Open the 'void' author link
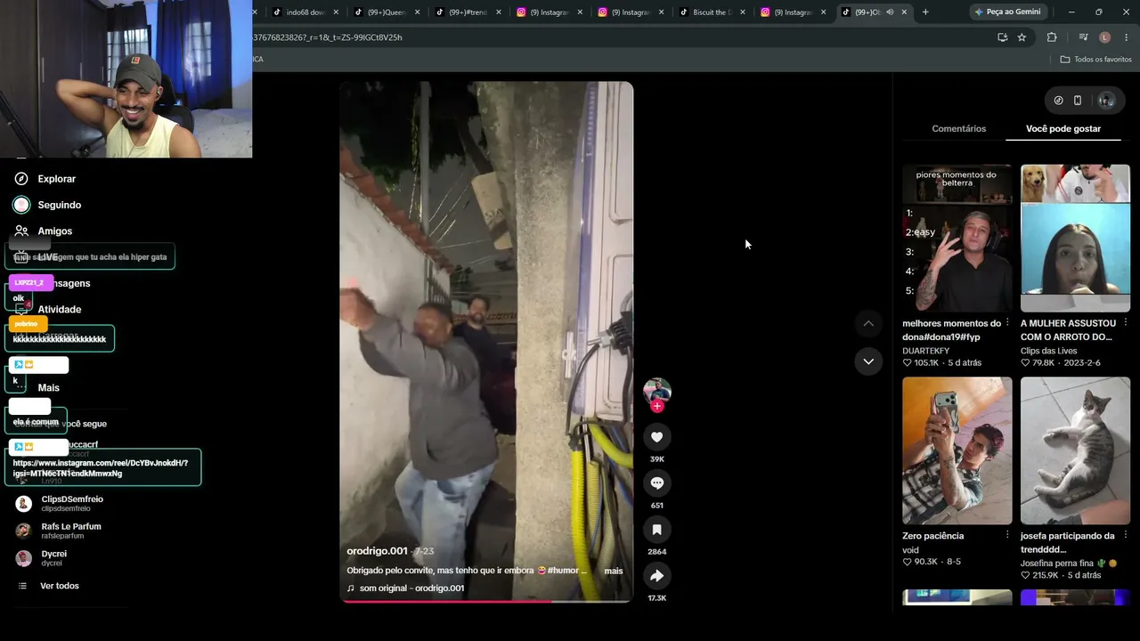This screenshot has height=641, width=1140. (x=910, y=550)
